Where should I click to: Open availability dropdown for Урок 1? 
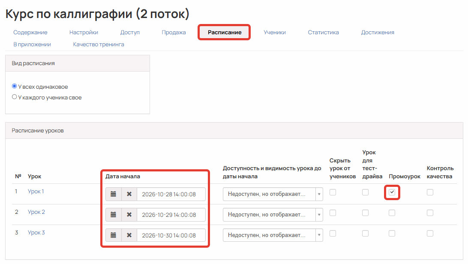[273, 194]
